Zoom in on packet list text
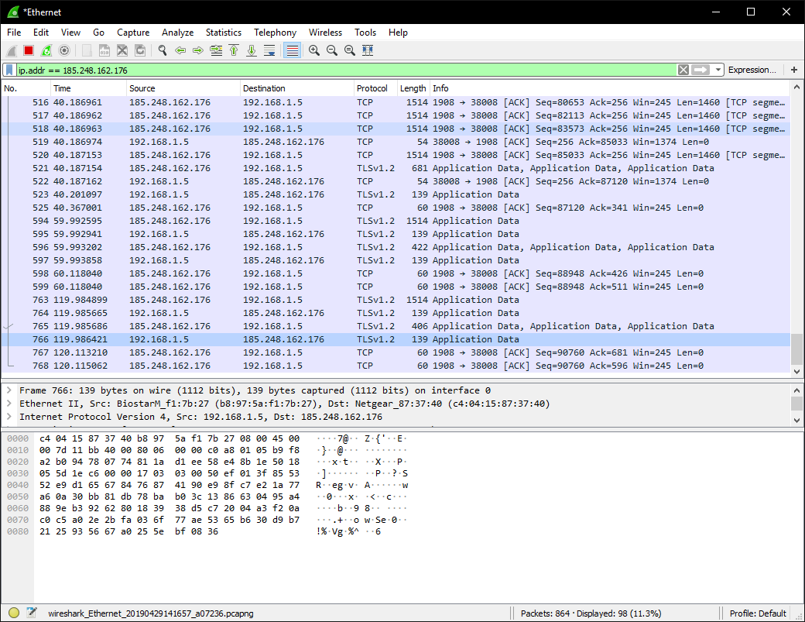This screenshot has width=805, height=622. coord(314,50)
